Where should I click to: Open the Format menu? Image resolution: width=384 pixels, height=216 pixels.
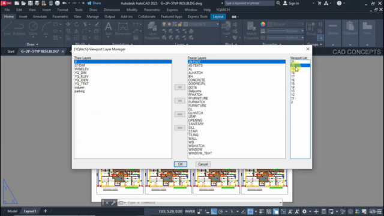[62, 10]
